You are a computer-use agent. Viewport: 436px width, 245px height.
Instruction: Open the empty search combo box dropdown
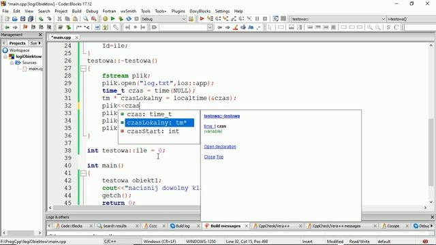pyautogui.click(x=210, y=27)
